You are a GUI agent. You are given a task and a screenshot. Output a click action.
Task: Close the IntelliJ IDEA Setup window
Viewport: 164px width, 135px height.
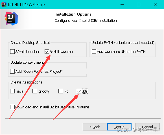pos(155,5)
